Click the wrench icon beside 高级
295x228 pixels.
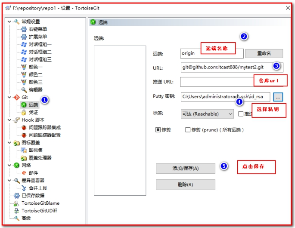17,218
